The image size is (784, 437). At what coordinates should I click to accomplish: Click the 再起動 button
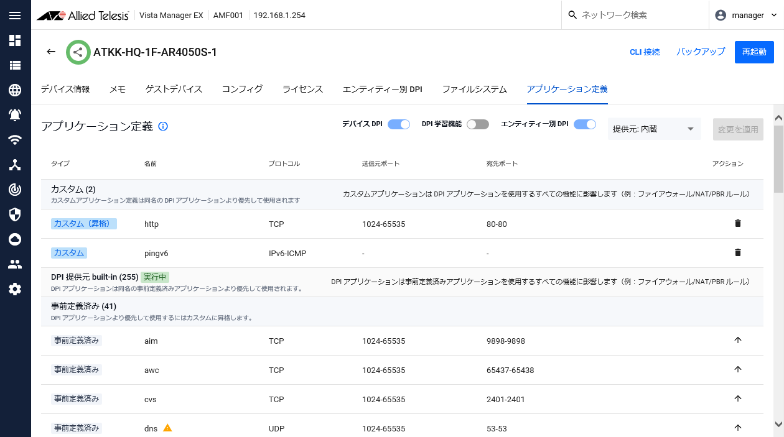(754, 52)
